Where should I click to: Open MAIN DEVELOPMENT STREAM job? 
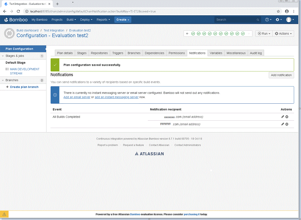coord(25,71)
